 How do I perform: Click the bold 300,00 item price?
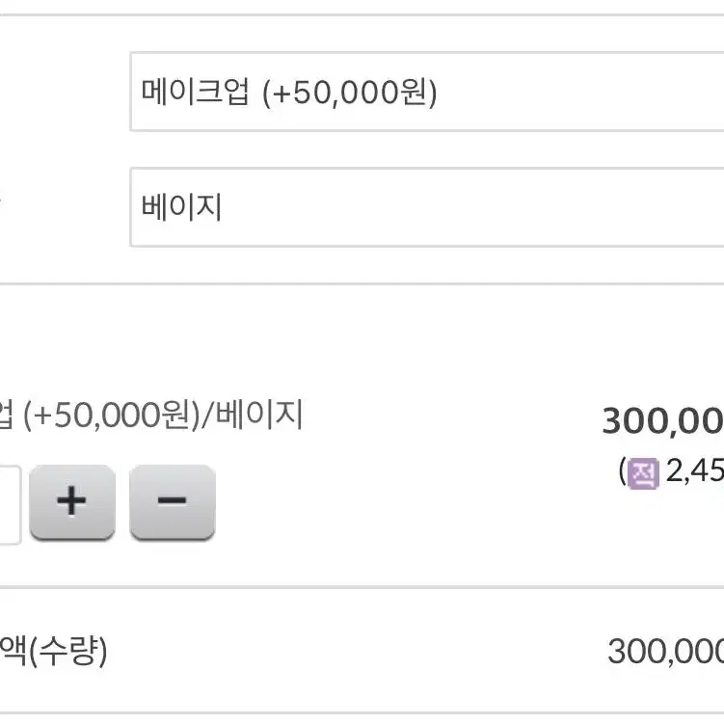[662, 420]
